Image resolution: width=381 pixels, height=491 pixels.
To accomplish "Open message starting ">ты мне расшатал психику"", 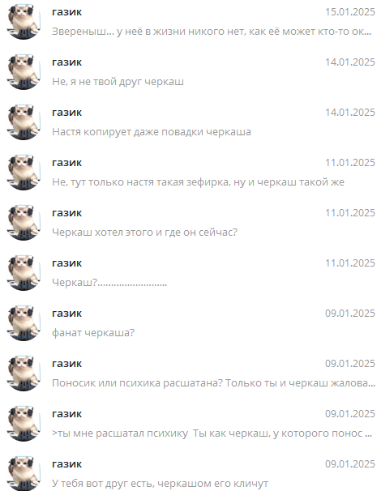I will tap(190, 424).
